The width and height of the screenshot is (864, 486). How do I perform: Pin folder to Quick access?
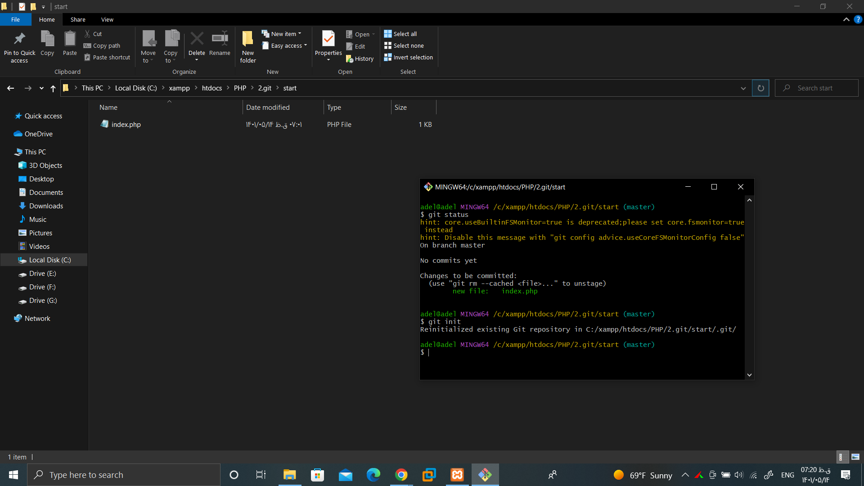[19, 47]
